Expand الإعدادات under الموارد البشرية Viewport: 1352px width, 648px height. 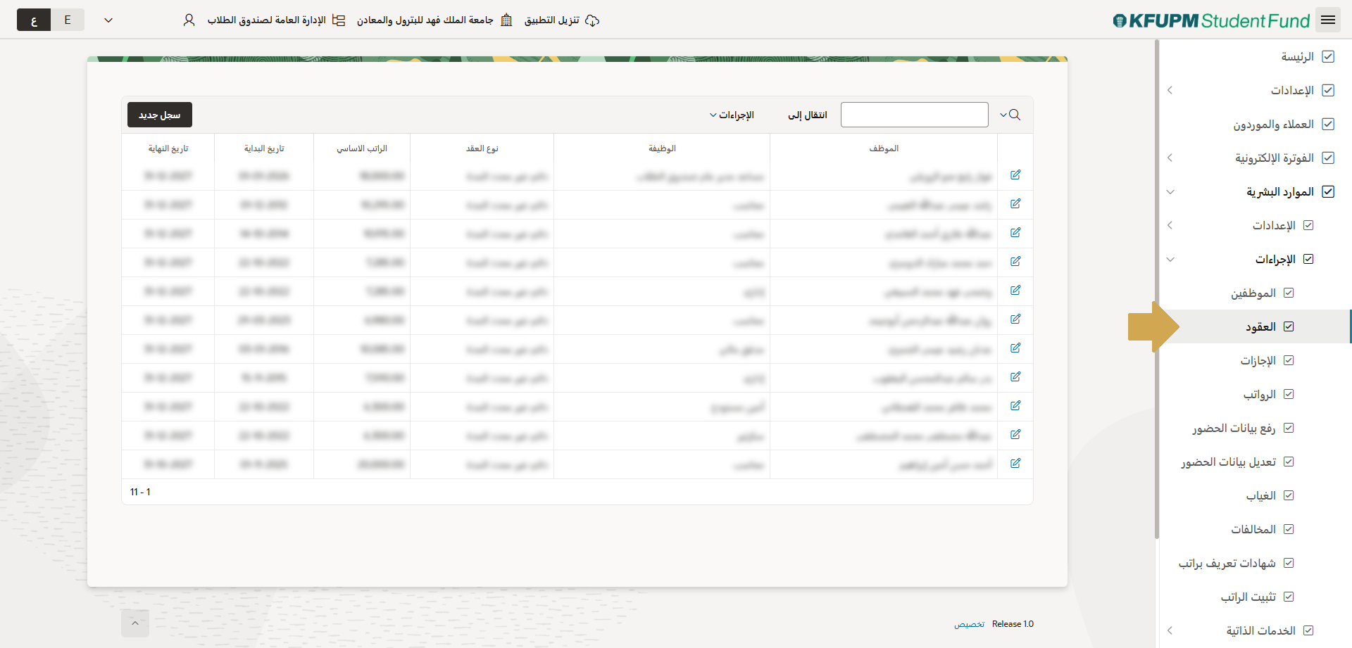[x=1170, y=226]
